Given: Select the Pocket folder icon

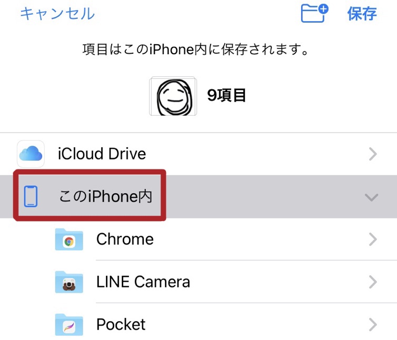Looking at the screenshot, I should click(69, 325).
